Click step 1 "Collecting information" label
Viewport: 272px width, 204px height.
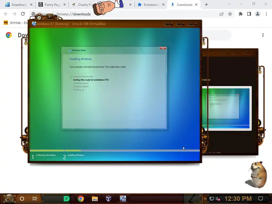[46, 155]
